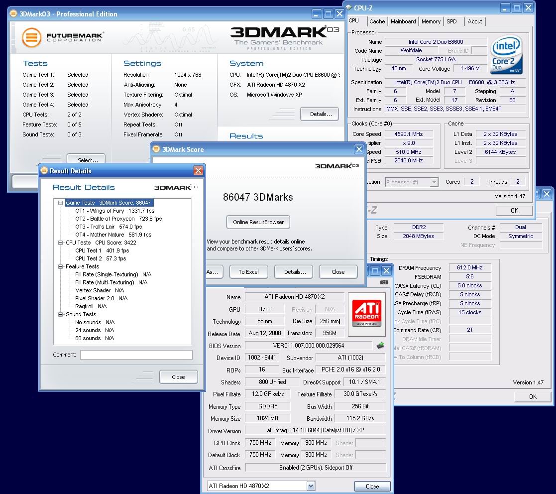Image resolution: width=556 pixels, height=494 pixels.
Task: Click the BIOS Version field in GPU-Z
Action: click(308, 346)
